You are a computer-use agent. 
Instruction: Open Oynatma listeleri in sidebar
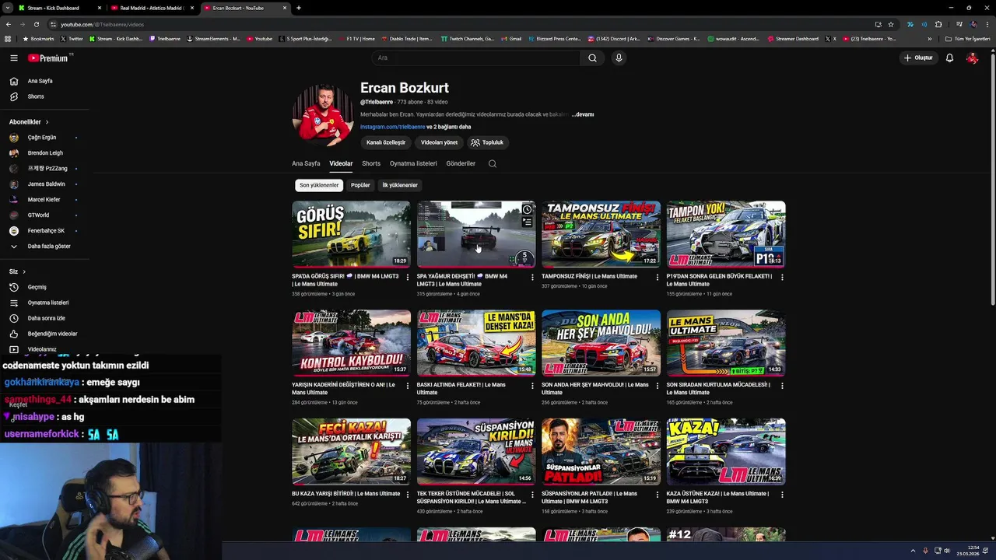pos(48,303)
